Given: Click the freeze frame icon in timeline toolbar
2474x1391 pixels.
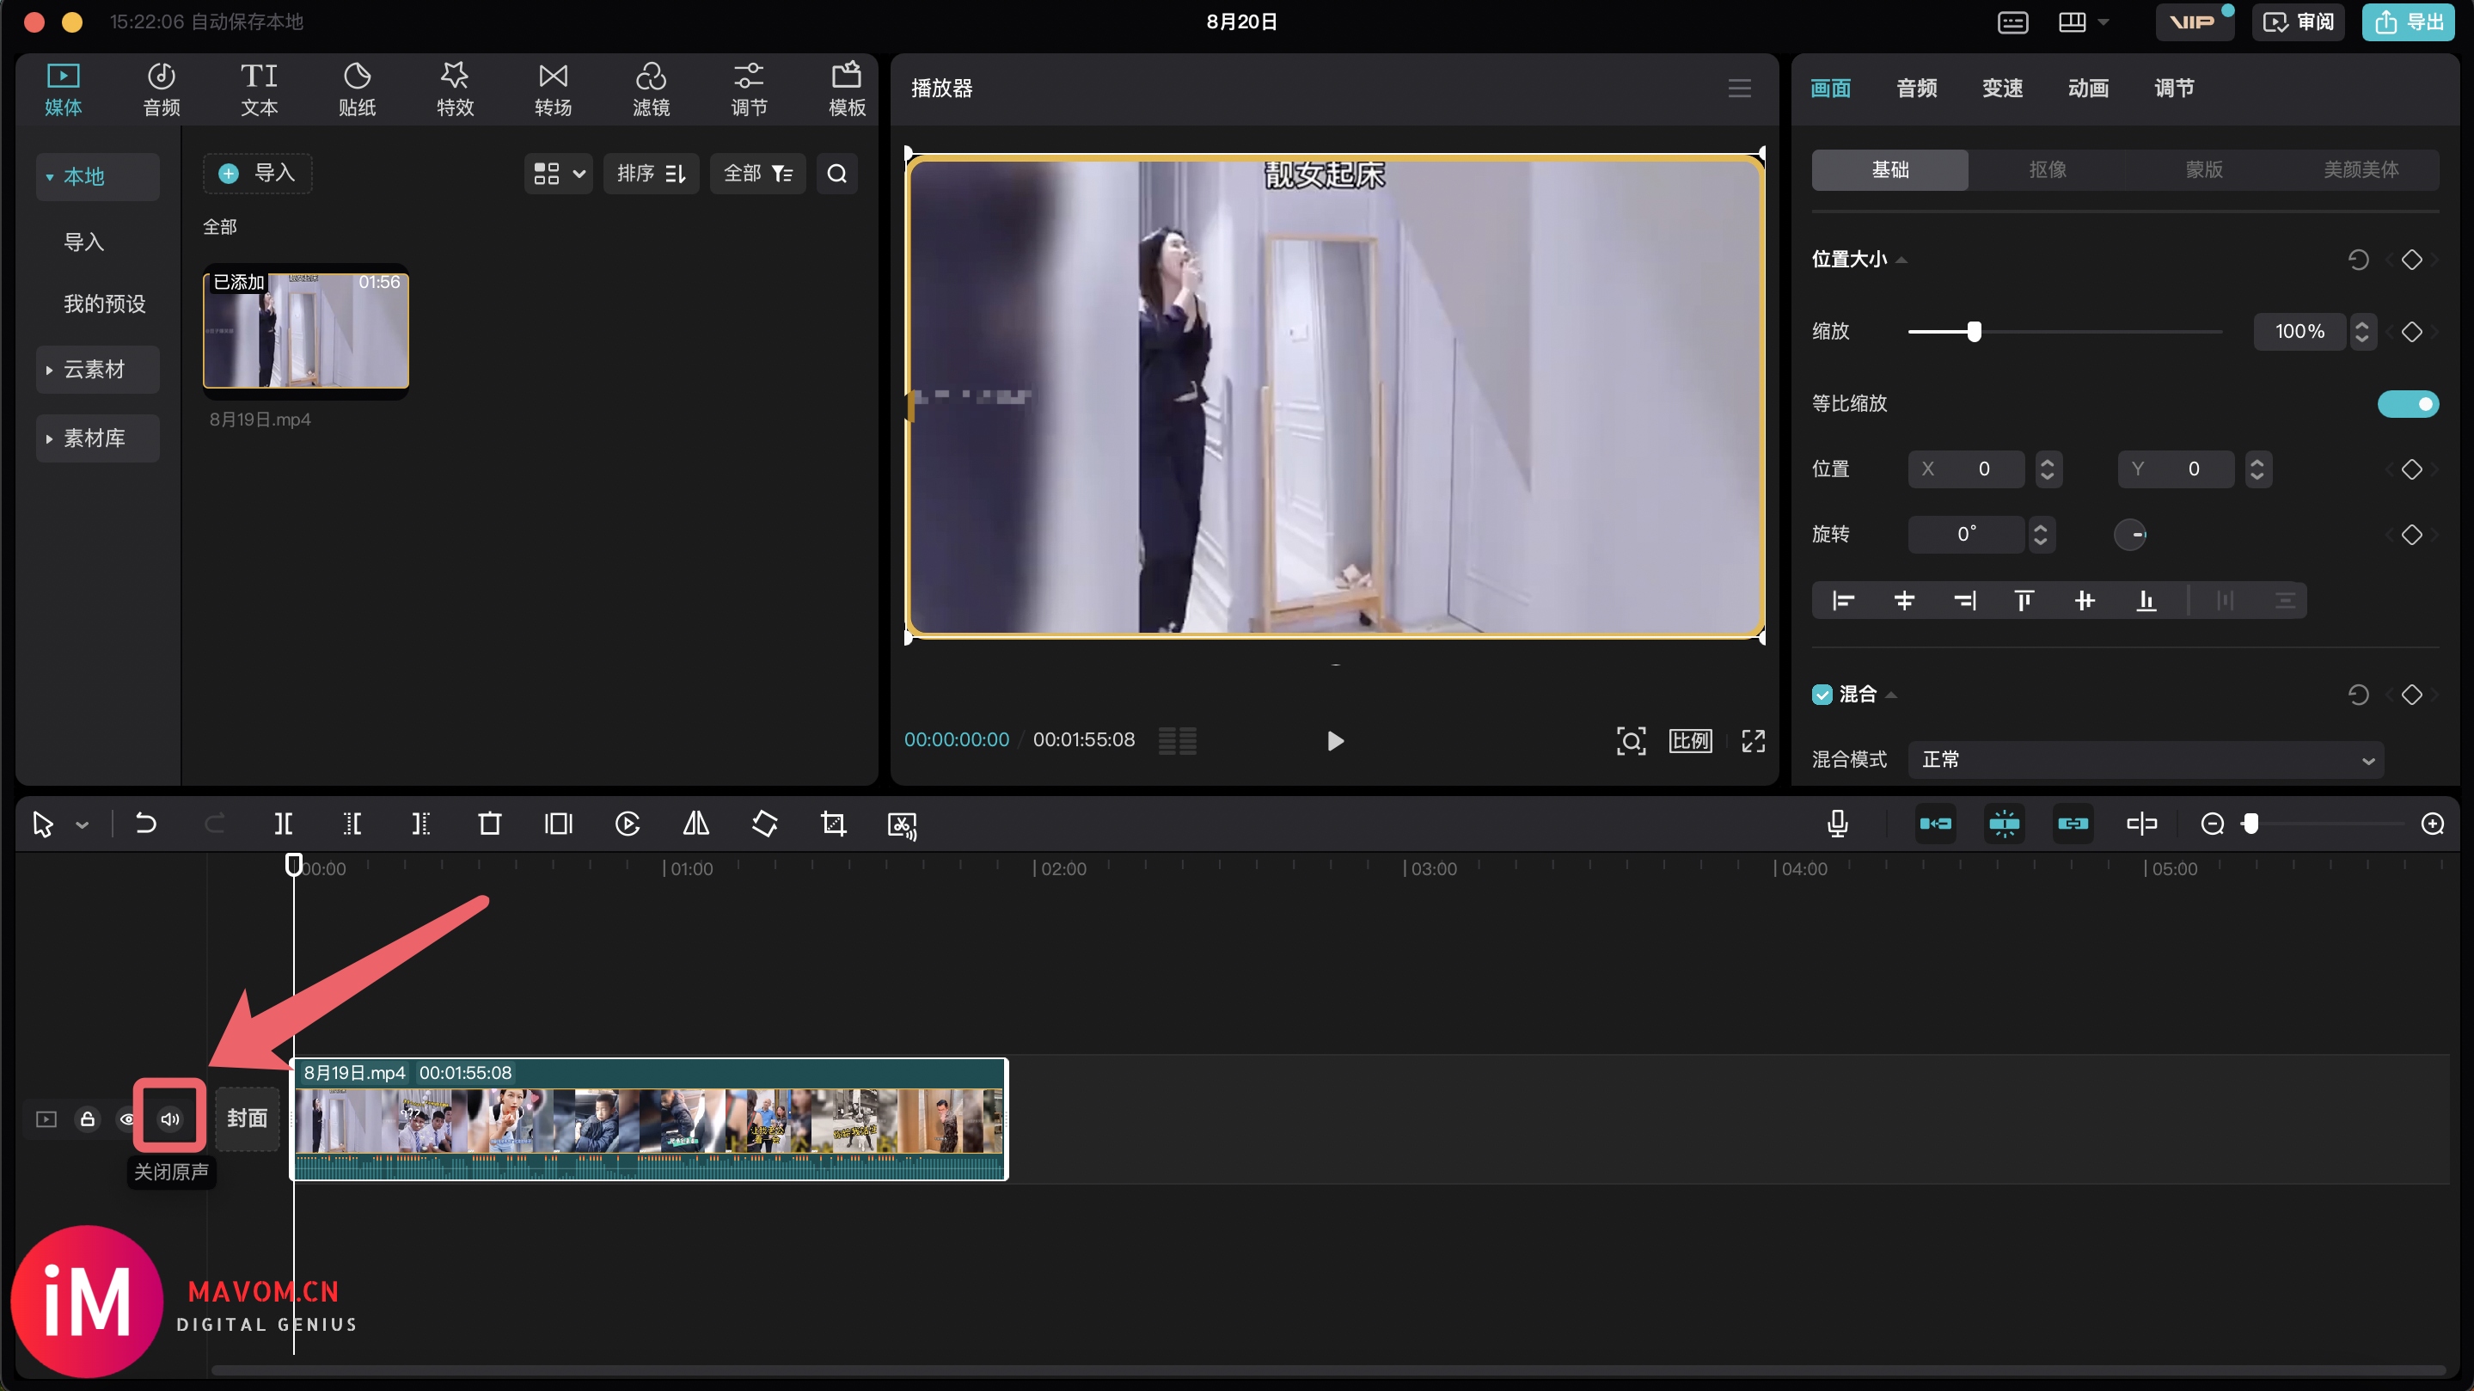Looking at the screenshot, I should point(558,824).
